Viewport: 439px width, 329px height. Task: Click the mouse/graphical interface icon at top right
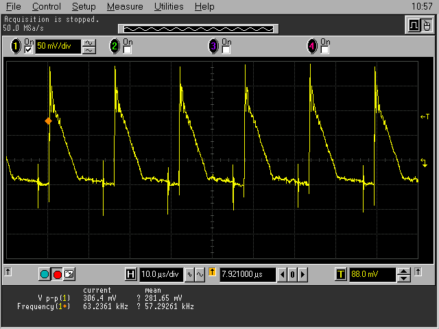tap(428, 25)
